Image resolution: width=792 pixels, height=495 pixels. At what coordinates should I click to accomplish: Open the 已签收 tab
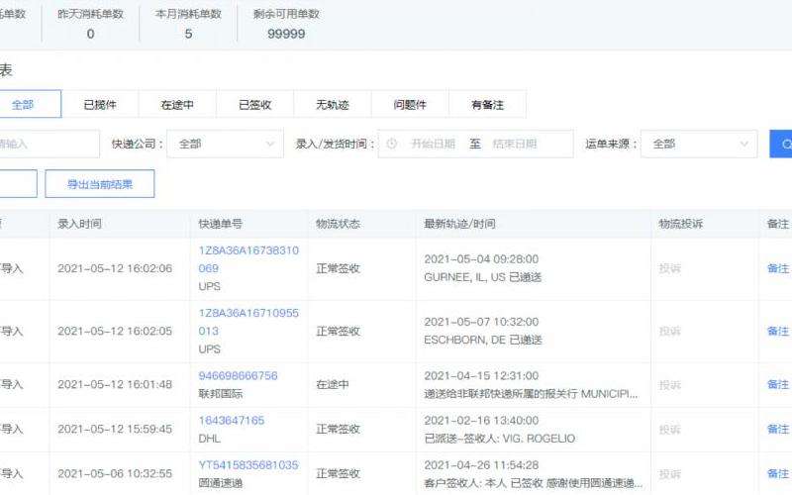pyautogui.click(x=254, y=104)
